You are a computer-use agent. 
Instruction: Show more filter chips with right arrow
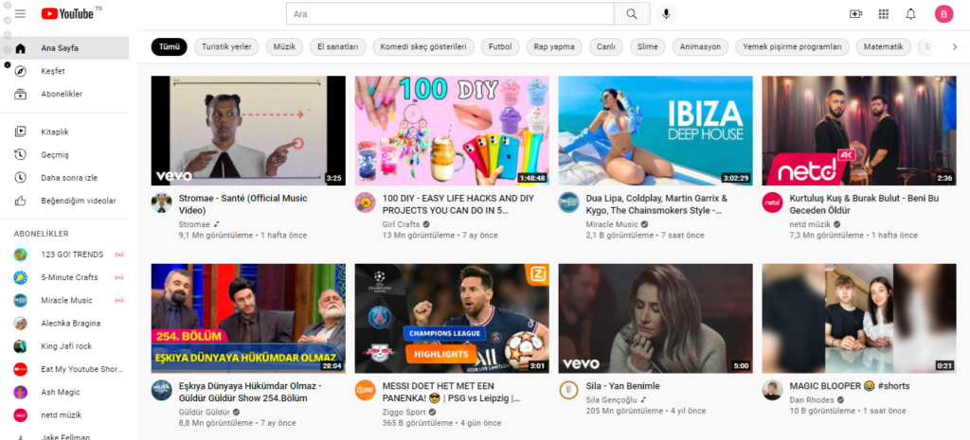pos(955,47)
